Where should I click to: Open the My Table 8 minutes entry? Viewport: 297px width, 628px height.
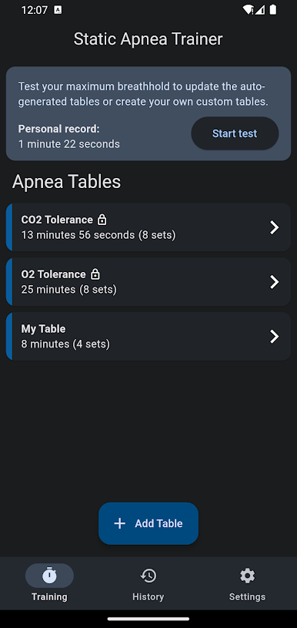tap(148, 337)
